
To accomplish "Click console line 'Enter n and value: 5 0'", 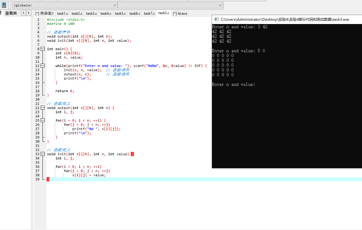I will [239, 51].
